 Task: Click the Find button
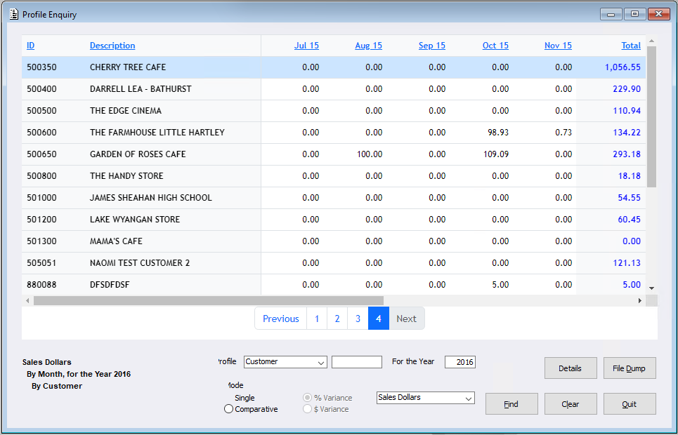click(511, 404)
